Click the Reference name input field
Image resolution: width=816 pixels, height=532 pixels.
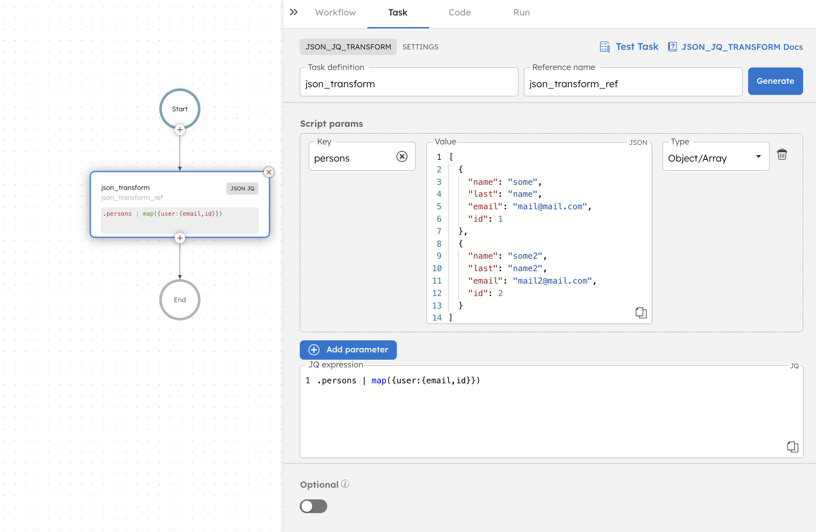pyautogui.click(x=633, y=82)
